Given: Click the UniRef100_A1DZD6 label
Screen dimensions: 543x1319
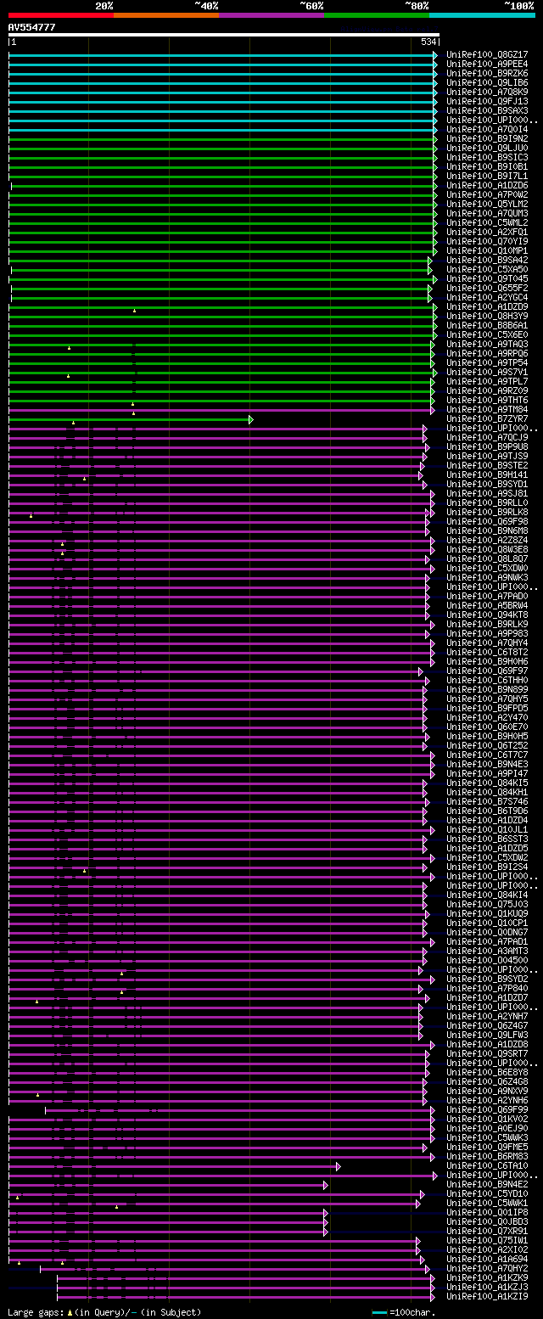Looking at the screenshot, I should click(x=487, y=185).
